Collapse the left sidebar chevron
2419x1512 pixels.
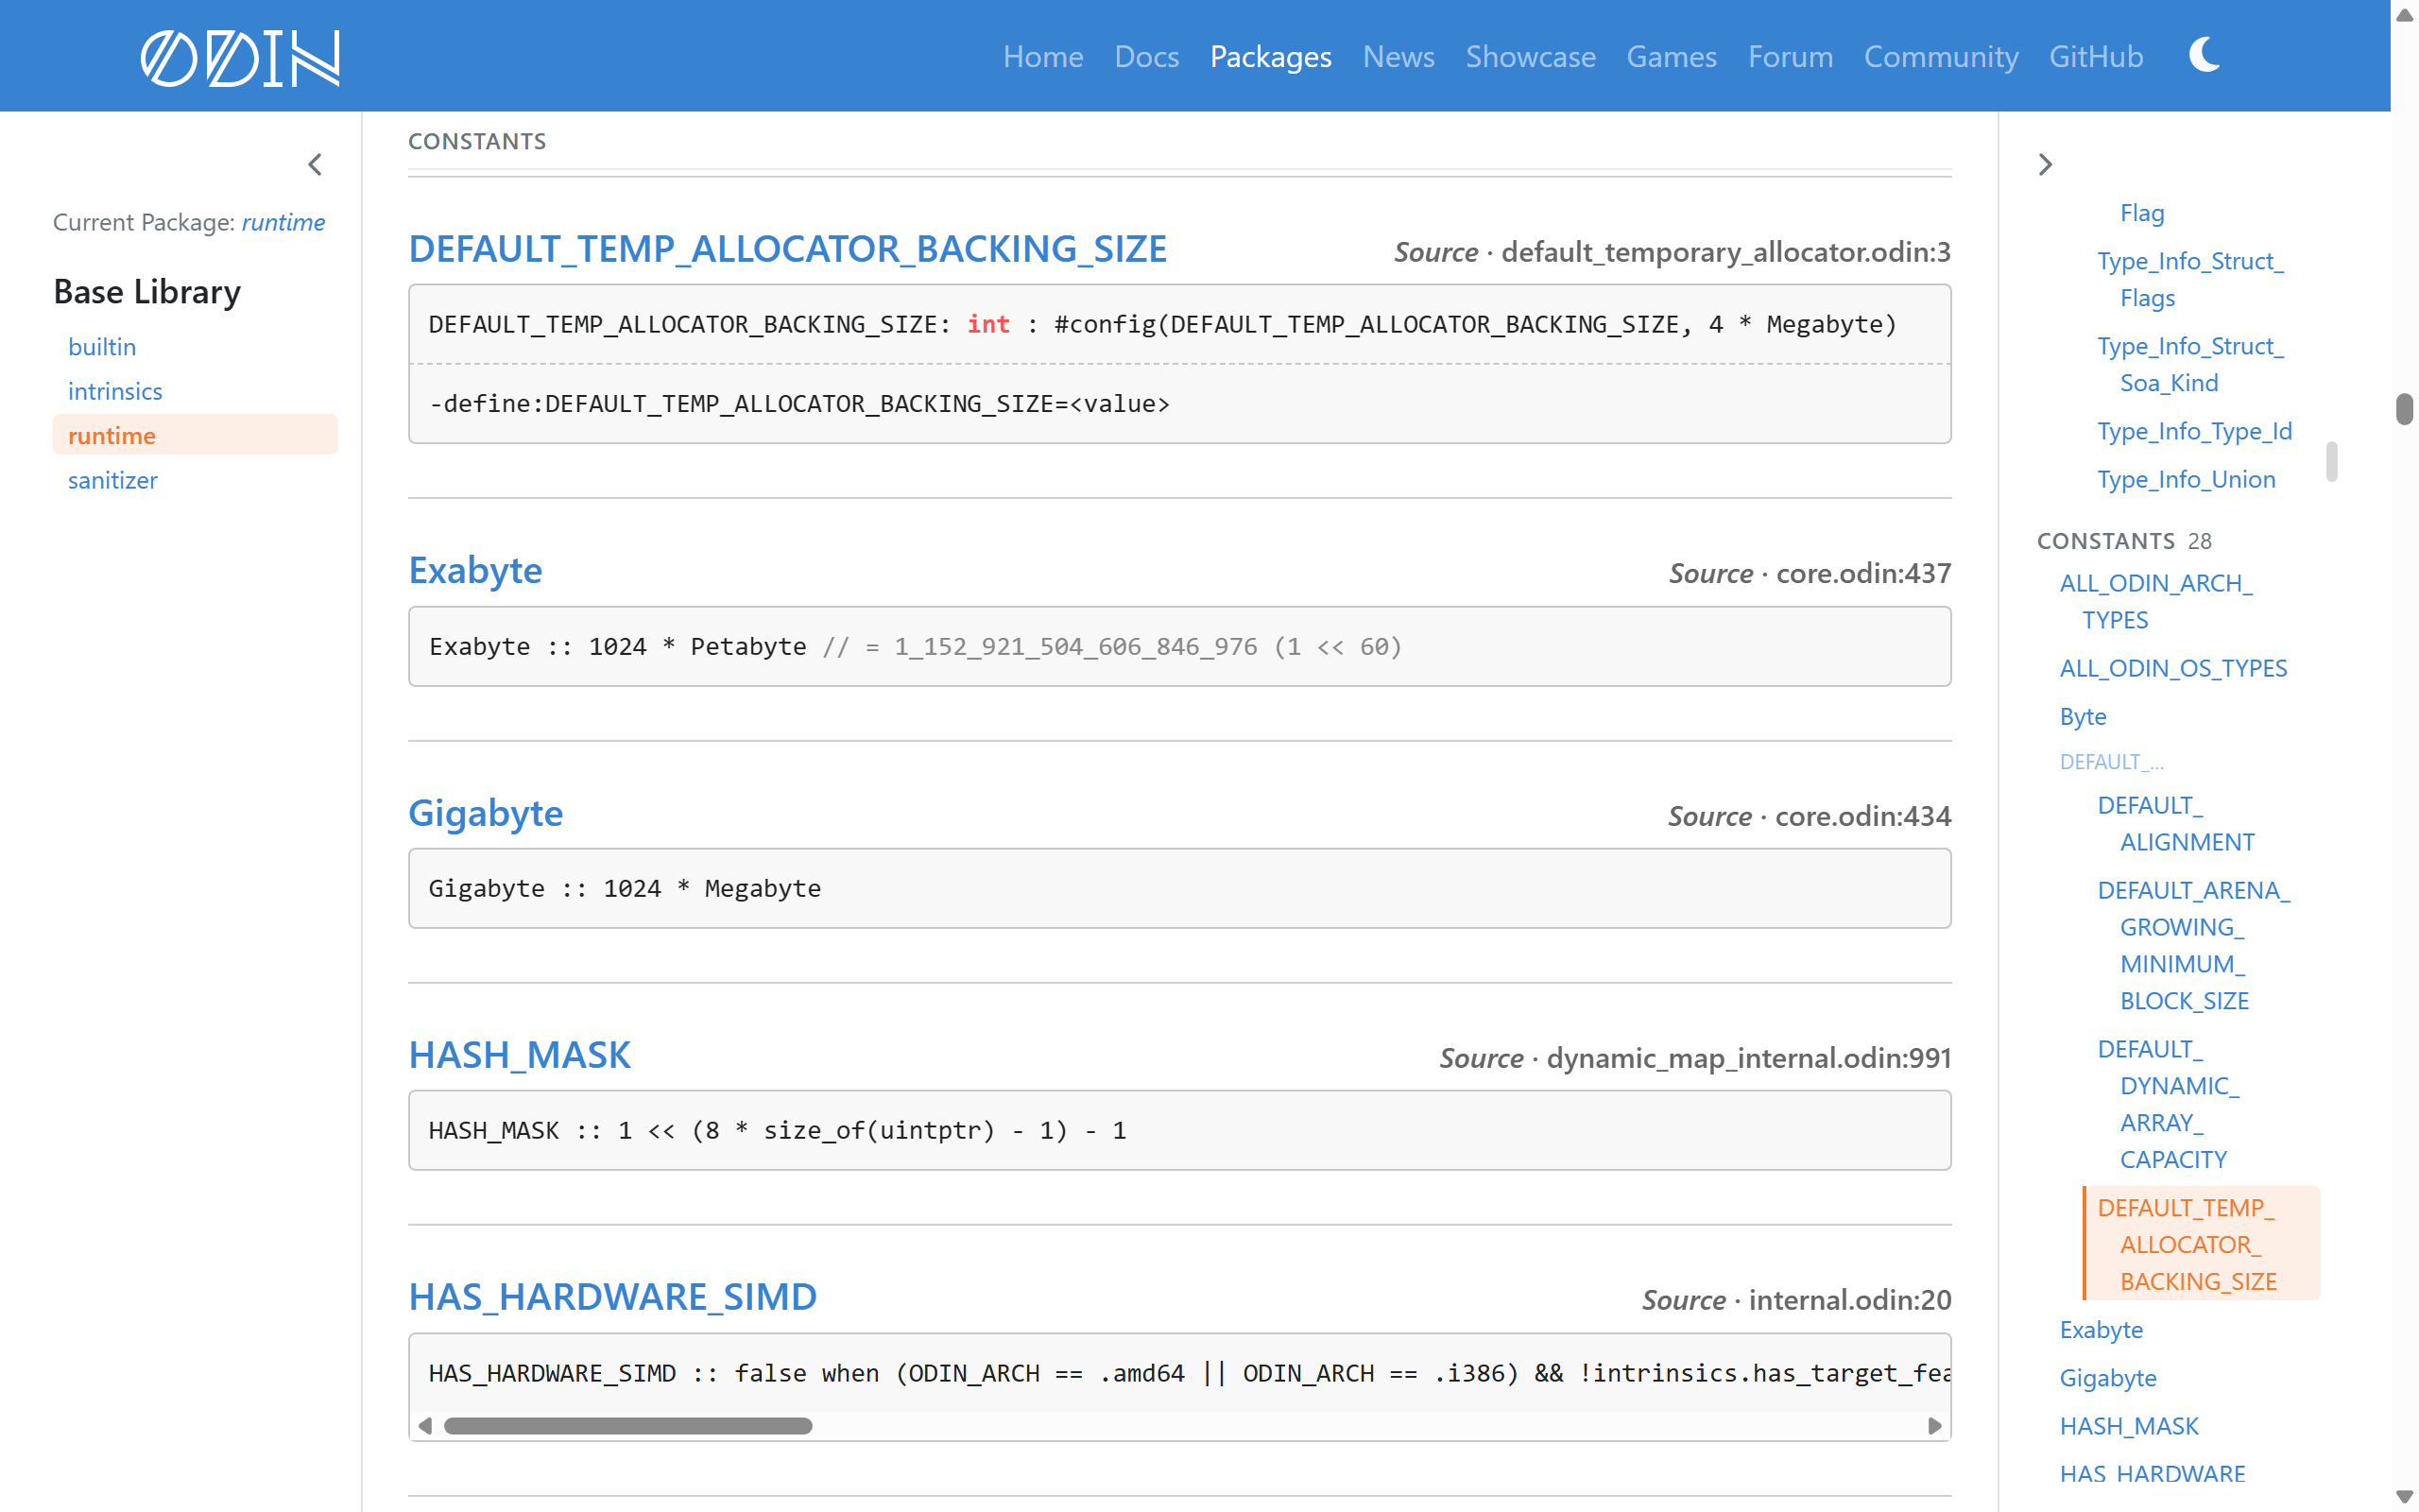(x=315, y=164)
